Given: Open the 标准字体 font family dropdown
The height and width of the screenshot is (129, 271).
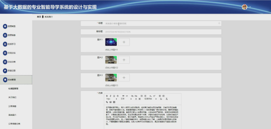Looking at the screenshot, I should [x=150, y=99].
